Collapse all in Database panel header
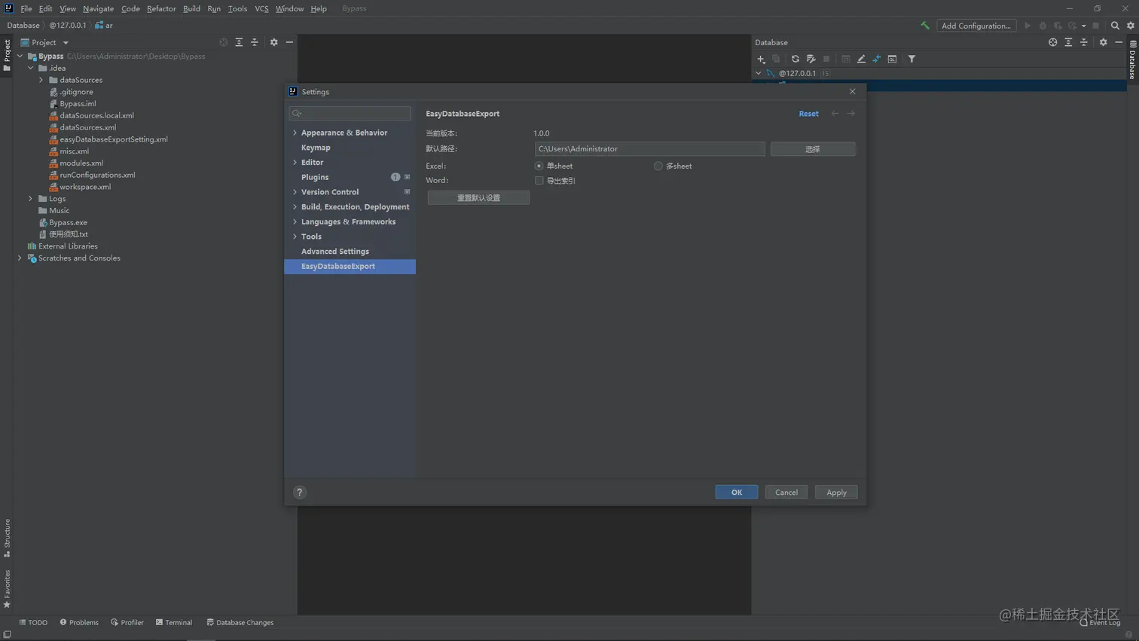This screenshot has height=641, width=1139. pyautogui.click(x=1084, y=42)
